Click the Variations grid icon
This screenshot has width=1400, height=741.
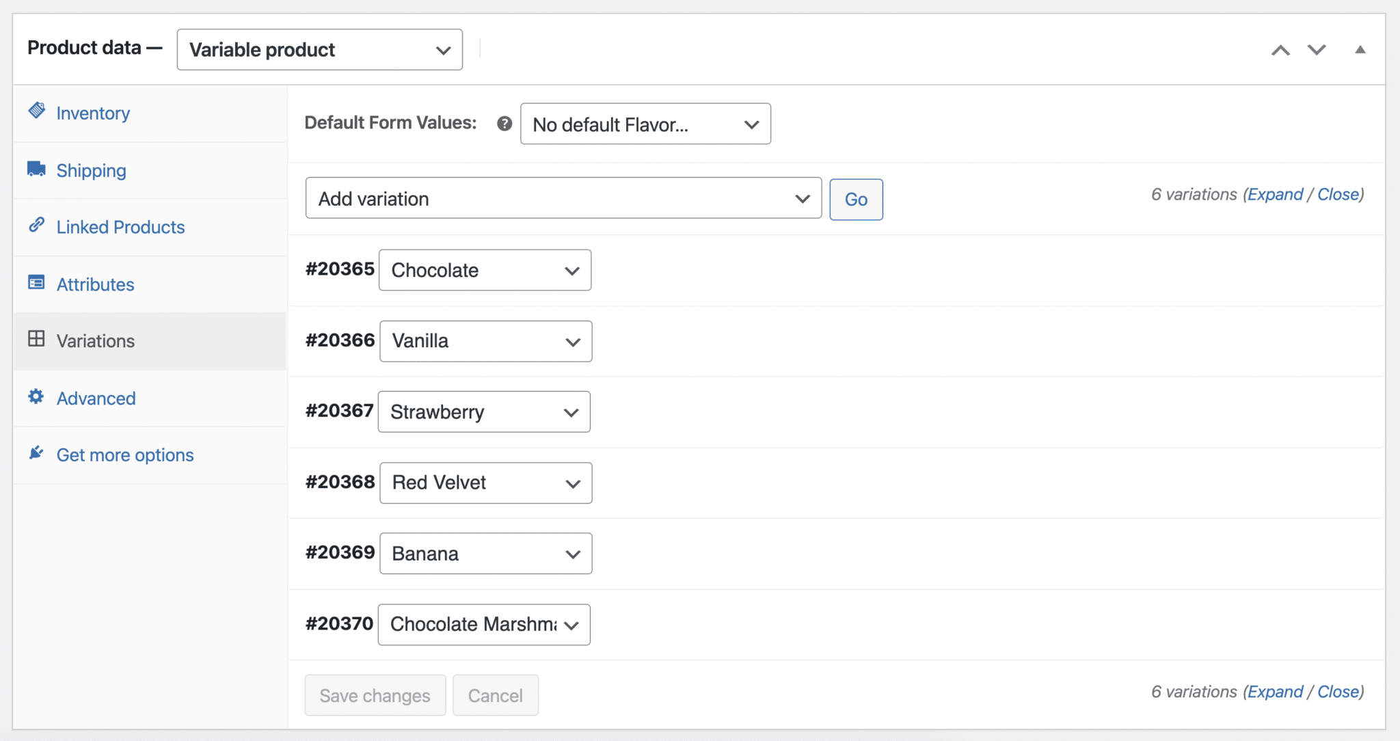pyautogui.click(x=36, y=339)
